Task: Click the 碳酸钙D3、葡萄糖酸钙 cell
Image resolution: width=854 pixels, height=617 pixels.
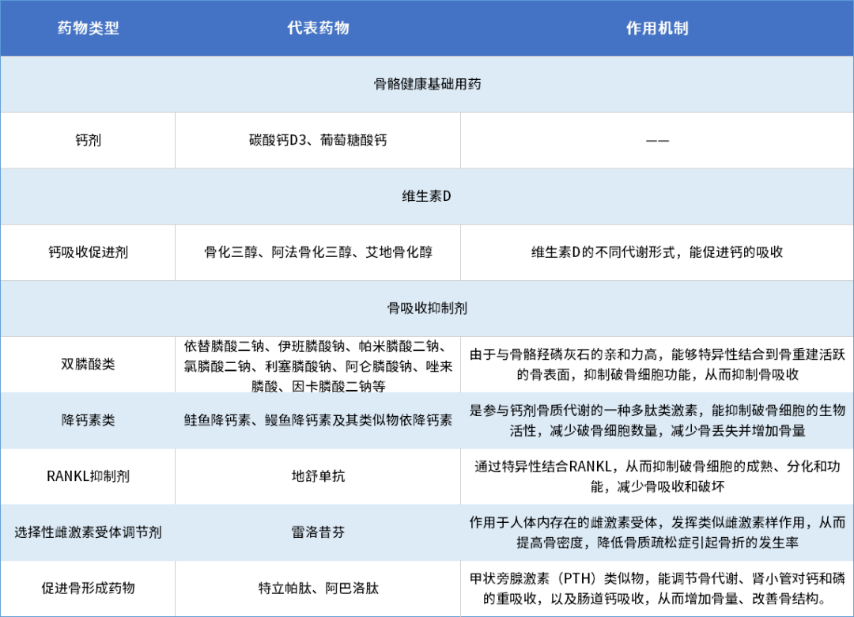Action: coord(318,140)
